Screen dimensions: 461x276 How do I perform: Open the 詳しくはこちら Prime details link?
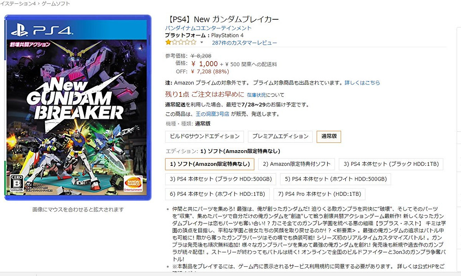(x=362, y=83)
